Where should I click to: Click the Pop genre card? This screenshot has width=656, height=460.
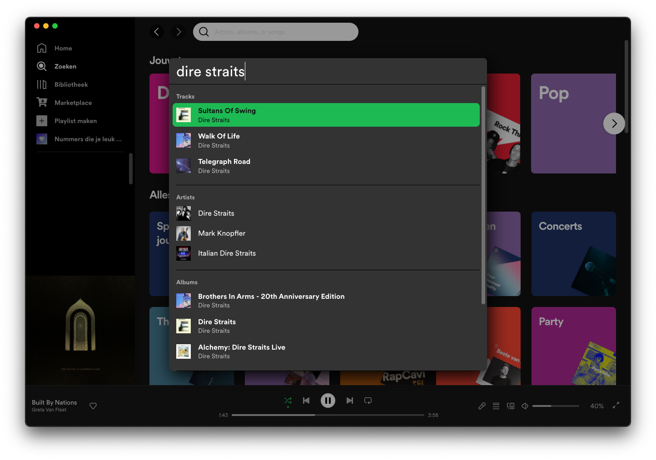[x=573, y=124]
